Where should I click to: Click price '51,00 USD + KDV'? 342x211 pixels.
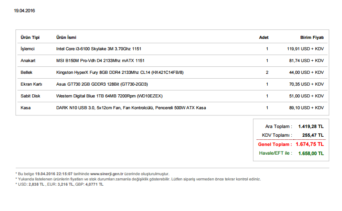(307, 96)
